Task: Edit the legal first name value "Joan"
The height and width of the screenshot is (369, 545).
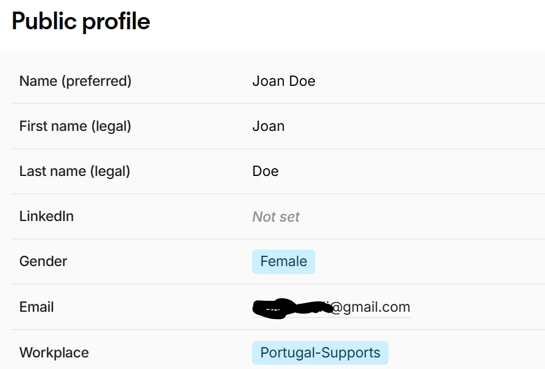Action: click(269, 126)
